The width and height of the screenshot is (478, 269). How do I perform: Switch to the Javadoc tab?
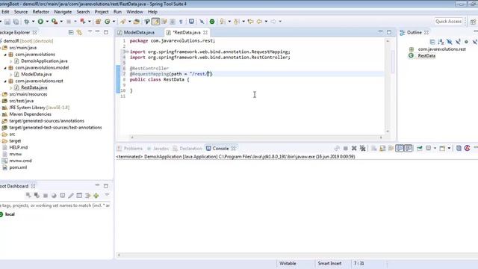158,149
